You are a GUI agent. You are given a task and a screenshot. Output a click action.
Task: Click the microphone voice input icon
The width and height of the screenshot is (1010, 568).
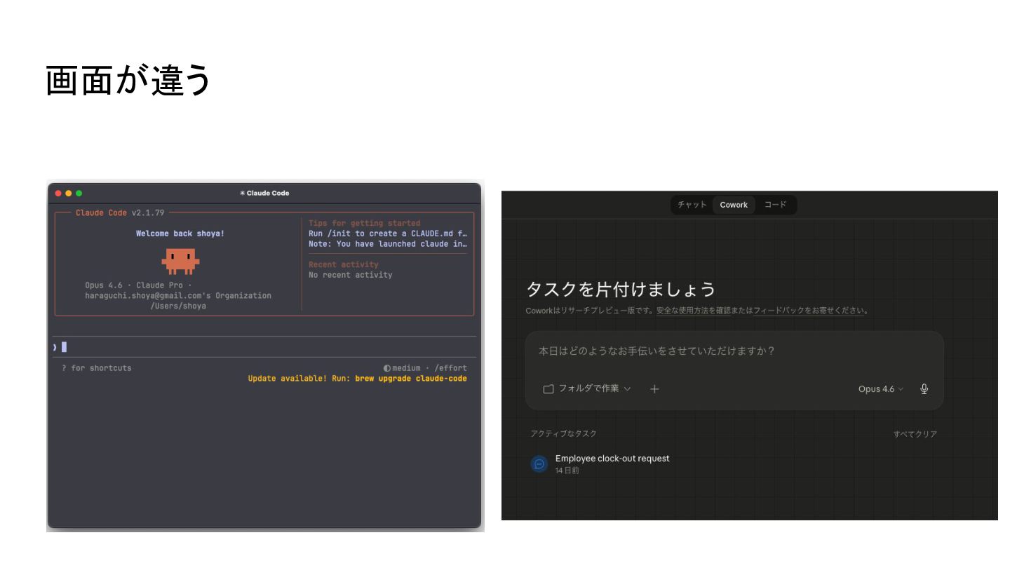(x=924, y=388)
